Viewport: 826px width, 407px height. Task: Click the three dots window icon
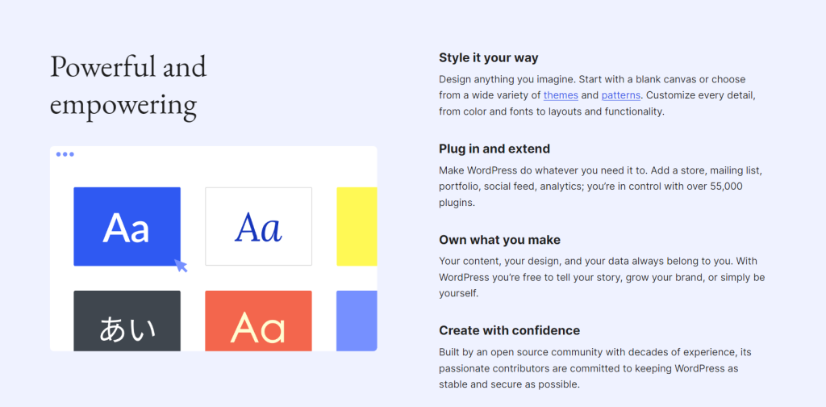pos(65,154)
